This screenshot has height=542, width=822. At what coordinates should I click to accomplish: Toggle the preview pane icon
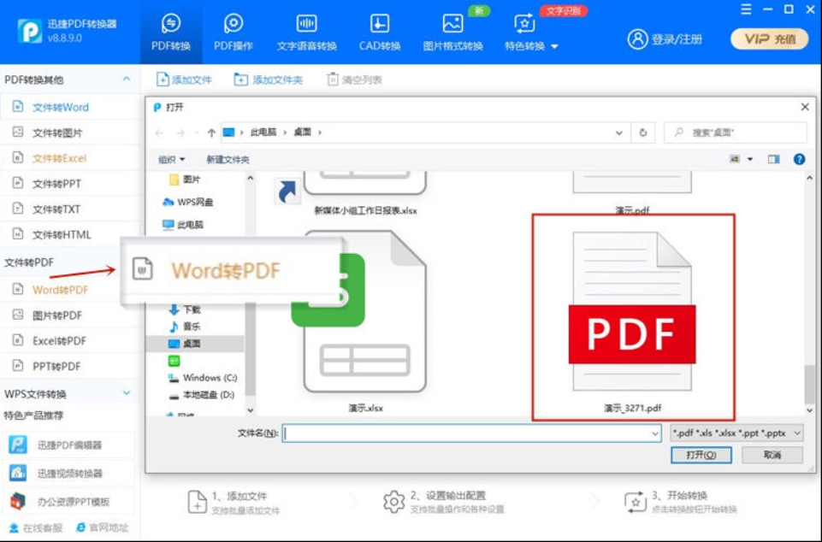(x=774, y=159)
